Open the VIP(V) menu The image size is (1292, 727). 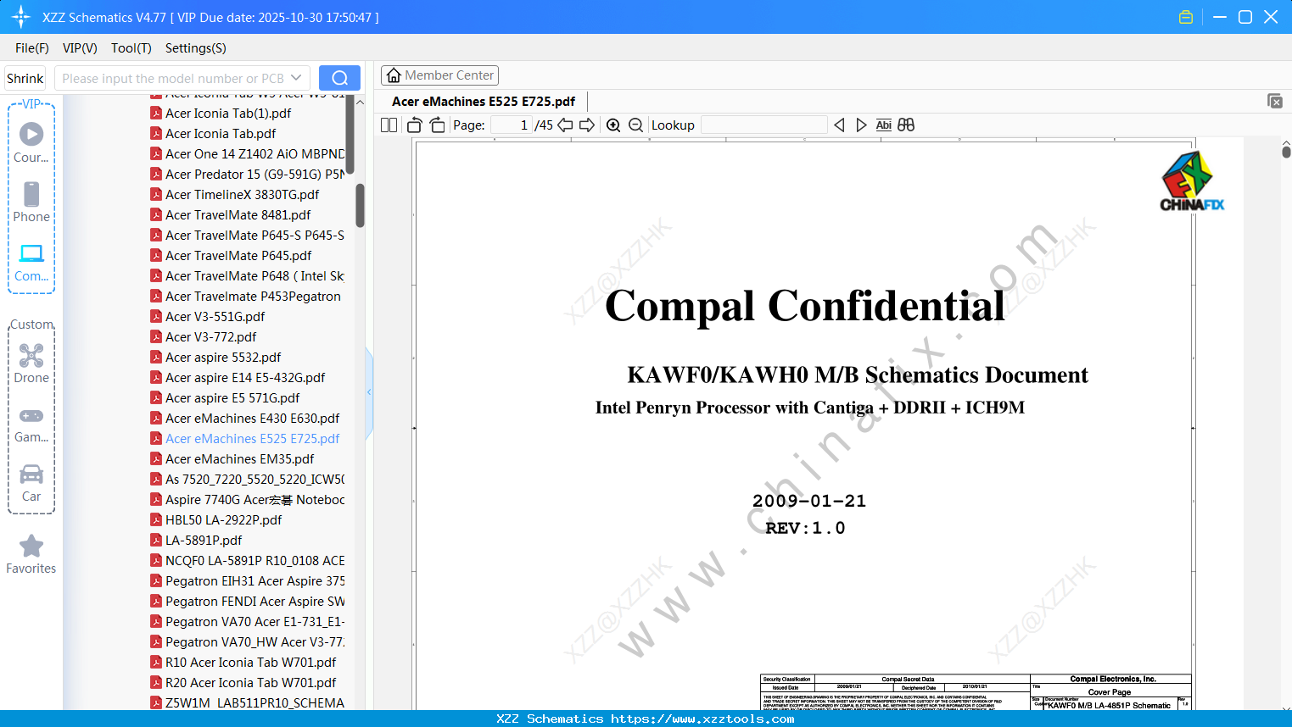click(80, 48)
